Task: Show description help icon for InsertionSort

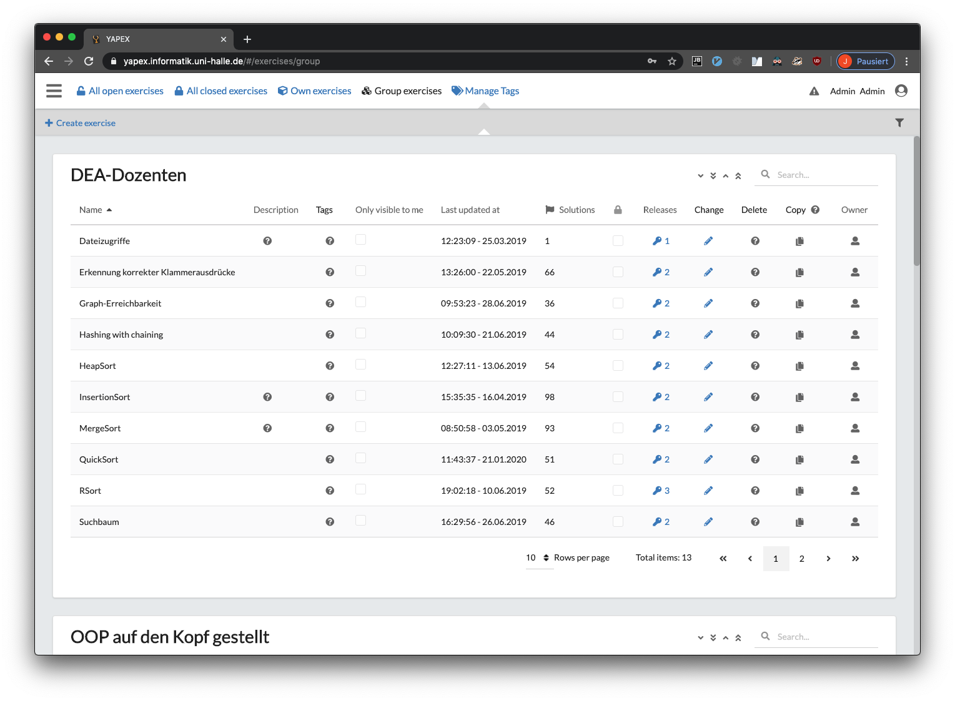Action: [267, 397]
